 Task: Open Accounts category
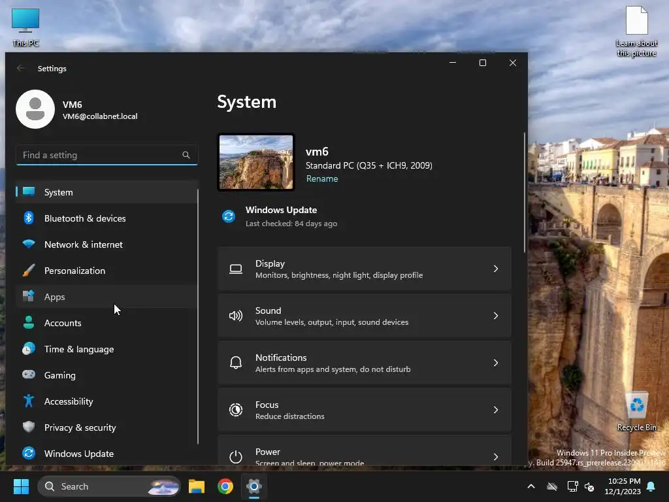point(106,323)
